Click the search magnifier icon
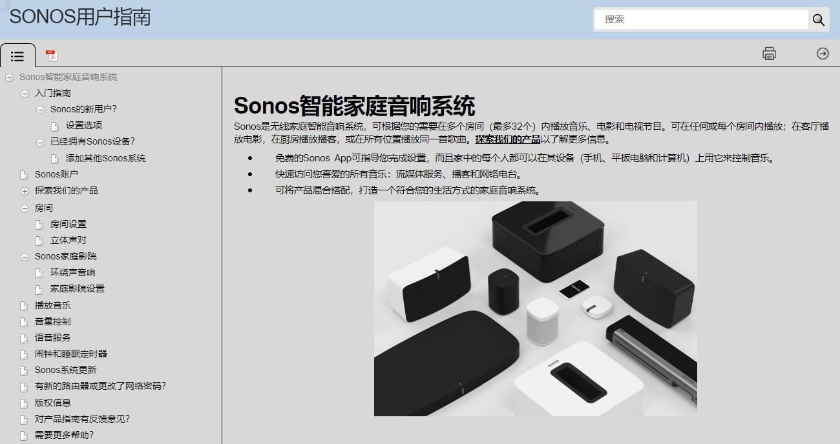 click(x=819, y=20)
